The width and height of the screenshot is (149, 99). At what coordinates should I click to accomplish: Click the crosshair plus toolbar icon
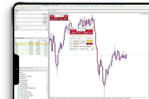click(x=99, y=5)
